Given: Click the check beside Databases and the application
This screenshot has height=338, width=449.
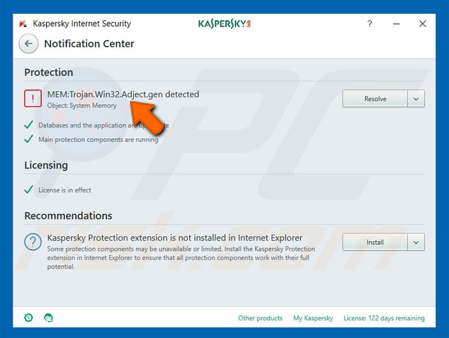Looking at the screenshot, I should pyautogui.click(x=28, y=125).
